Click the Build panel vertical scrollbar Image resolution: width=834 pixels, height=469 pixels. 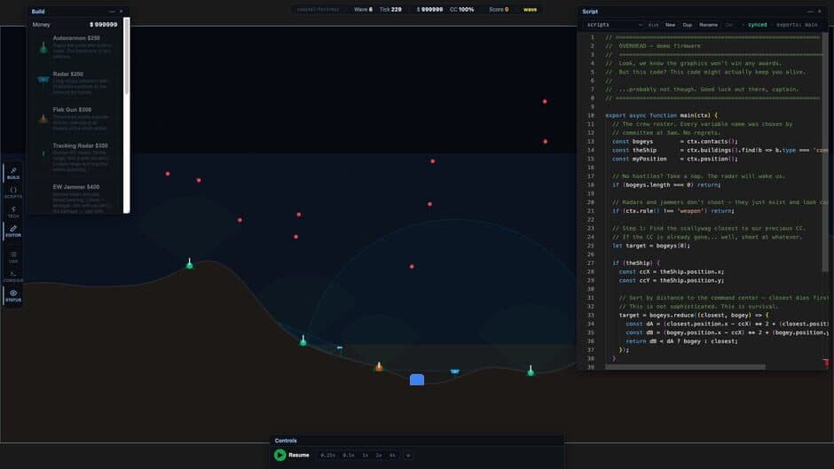pyautogui.click(x=127, y=56)
